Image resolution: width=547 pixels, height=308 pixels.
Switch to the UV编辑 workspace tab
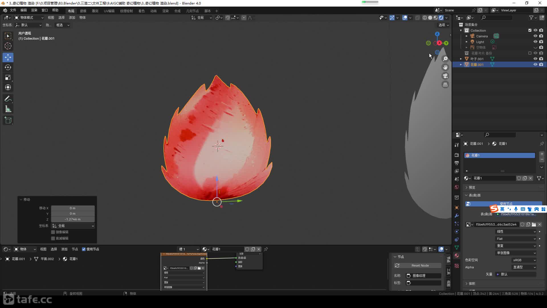[109, 11]
